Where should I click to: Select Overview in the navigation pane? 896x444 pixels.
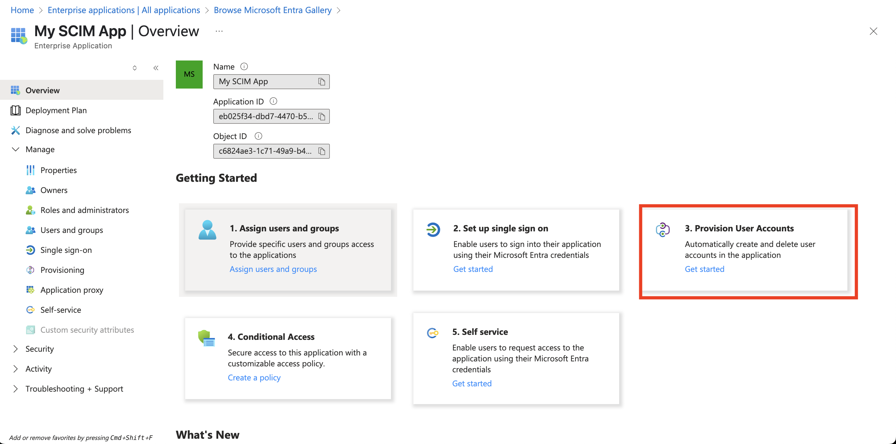click(x=42, y=90)
